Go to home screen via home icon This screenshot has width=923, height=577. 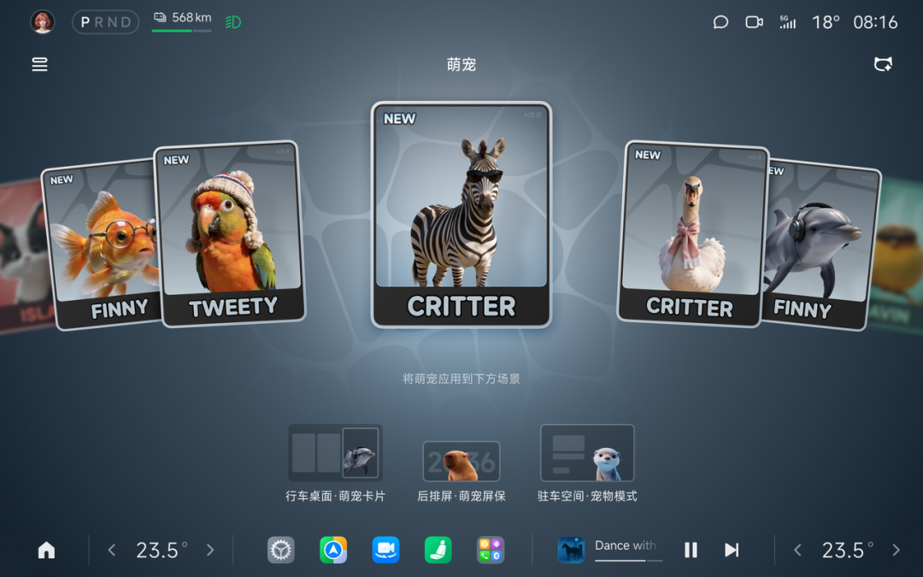click(46, 551)
